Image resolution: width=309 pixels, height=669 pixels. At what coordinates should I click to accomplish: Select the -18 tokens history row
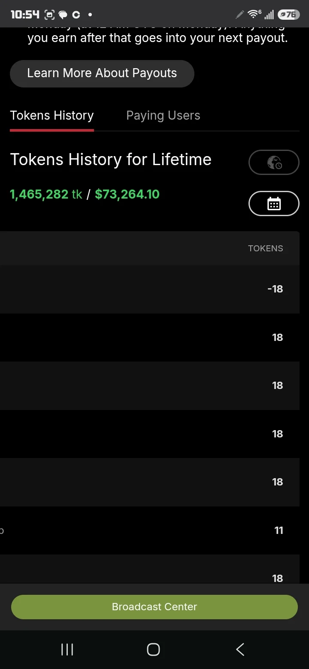pos(150,289)
